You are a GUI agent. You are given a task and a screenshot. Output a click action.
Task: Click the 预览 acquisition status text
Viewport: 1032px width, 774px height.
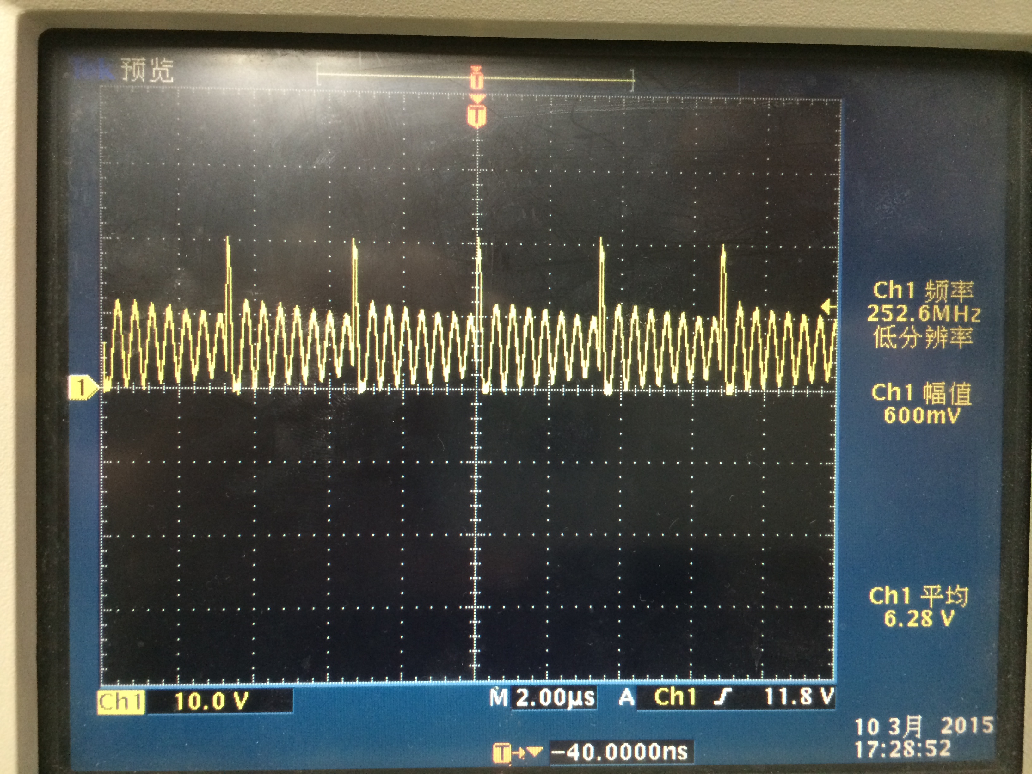click(x=147, y=70)
